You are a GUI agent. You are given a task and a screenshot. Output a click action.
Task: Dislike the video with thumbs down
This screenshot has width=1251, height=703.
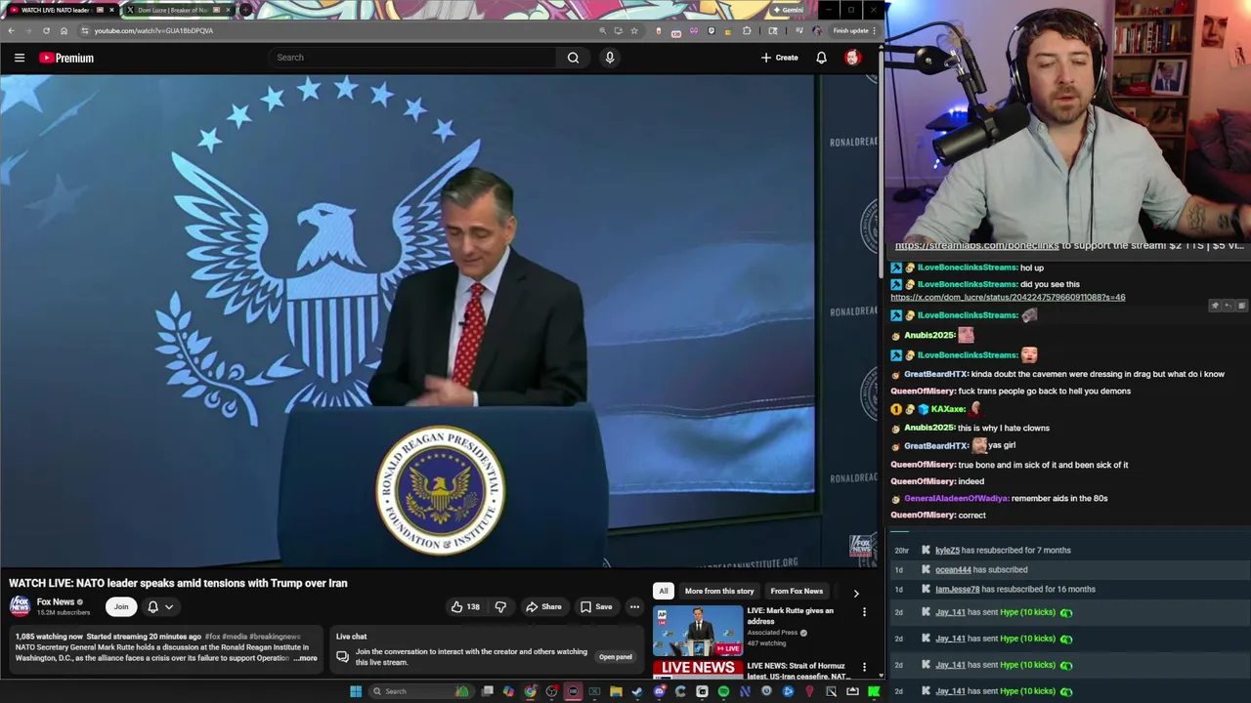coord(500,607)
